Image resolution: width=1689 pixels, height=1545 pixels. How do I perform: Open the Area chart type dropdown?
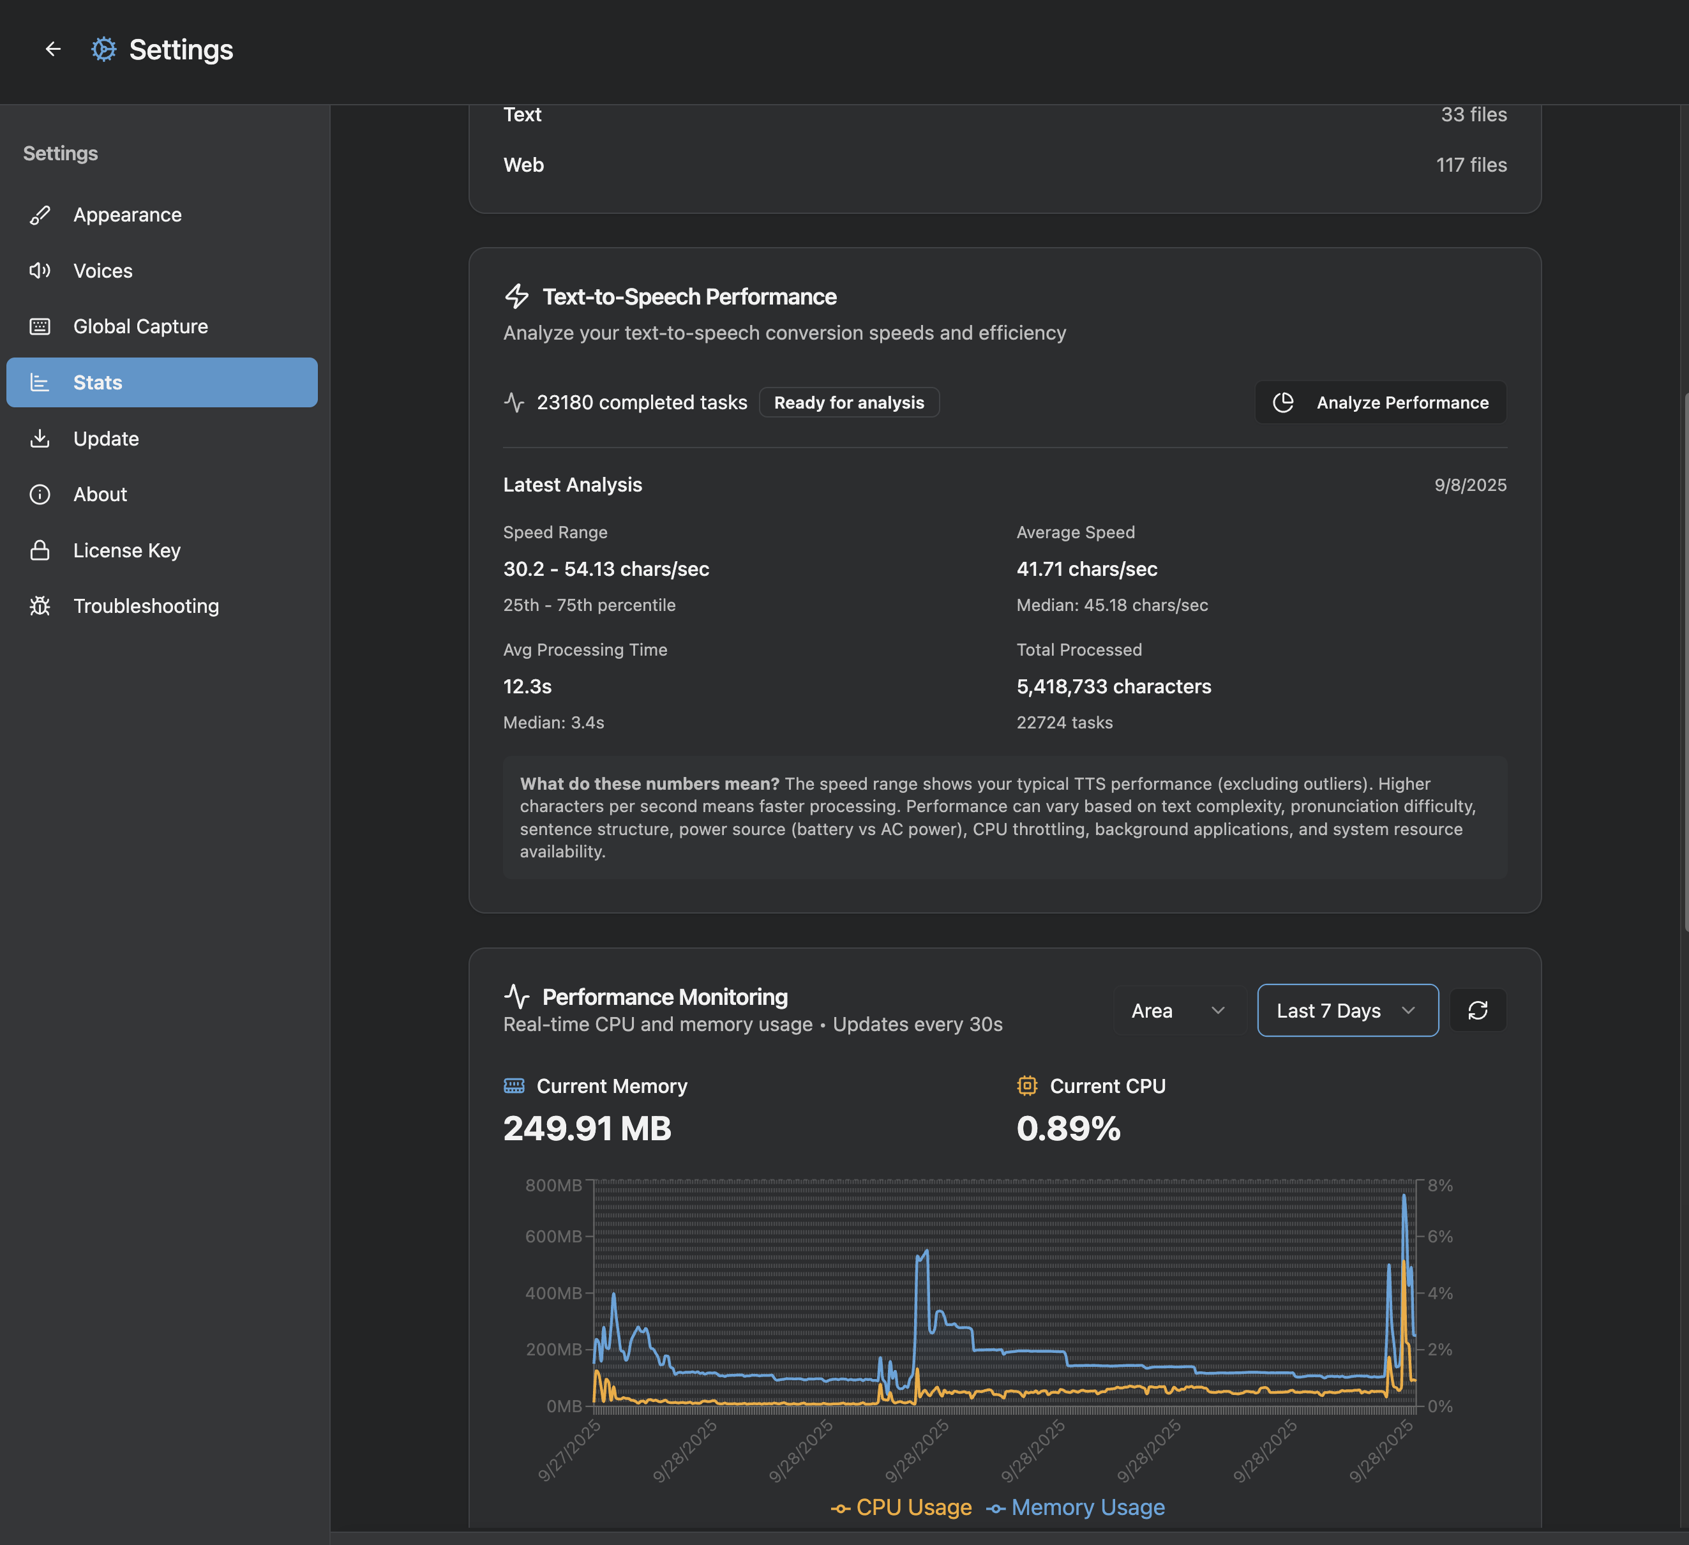click(x=1178, y=1011)
